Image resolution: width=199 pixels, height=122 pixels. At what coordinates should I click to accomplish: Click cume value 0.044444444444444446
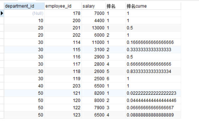tap(153, 101)
